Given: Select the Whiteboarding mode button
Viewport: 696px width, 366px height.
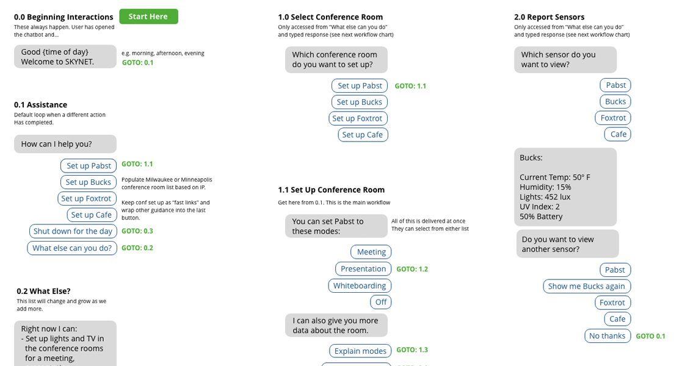Looking at the screenshot, I should click(x=360, y=285).
